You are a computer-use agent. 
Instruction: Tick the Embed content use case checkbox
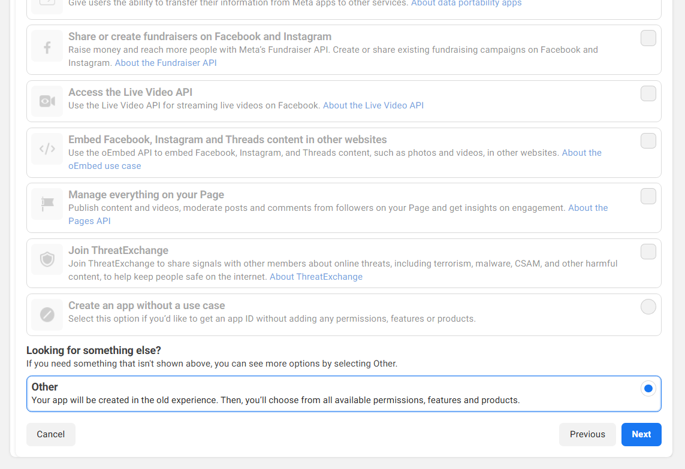[648, 141]
